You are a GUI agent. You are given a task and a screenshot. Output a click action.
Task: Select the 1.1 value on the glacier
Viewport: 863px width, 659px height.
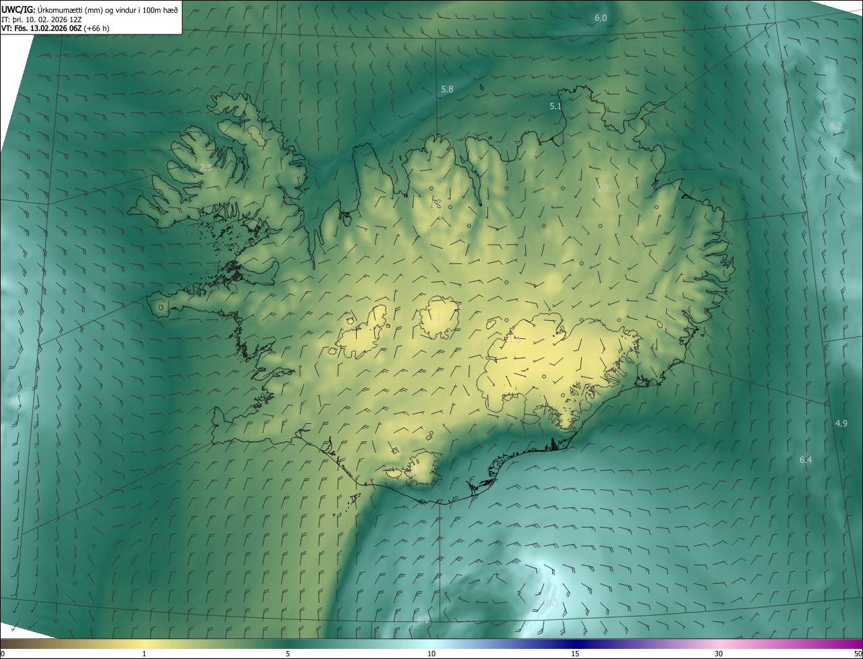pyautogui.click(x=435, y=317)
